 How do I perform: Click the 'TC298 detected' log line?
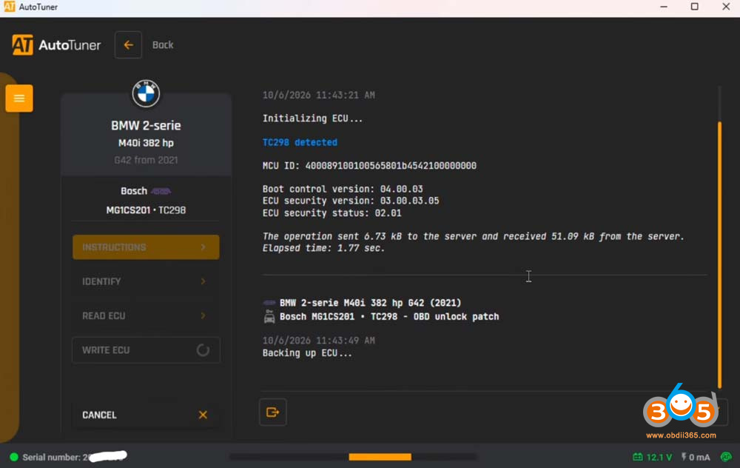300,142
